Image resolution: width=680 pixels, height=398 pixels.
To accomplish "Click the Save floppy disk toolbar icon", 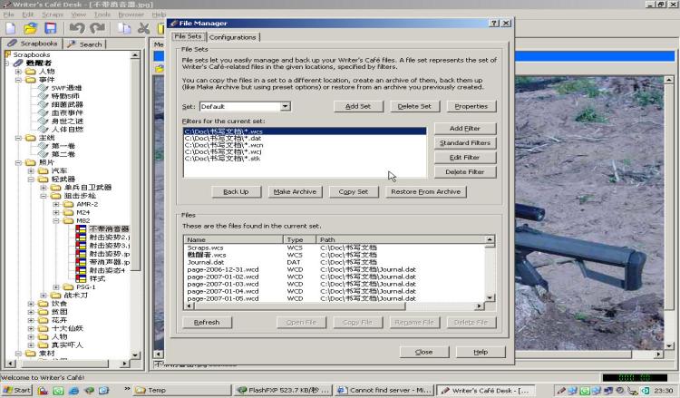I will click(51, 29).
